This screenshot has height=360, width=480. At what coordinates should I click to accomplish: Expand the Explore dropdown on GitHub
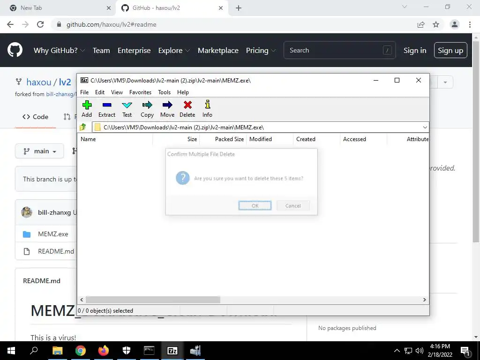pyautogui.click(x=174, y=51)
